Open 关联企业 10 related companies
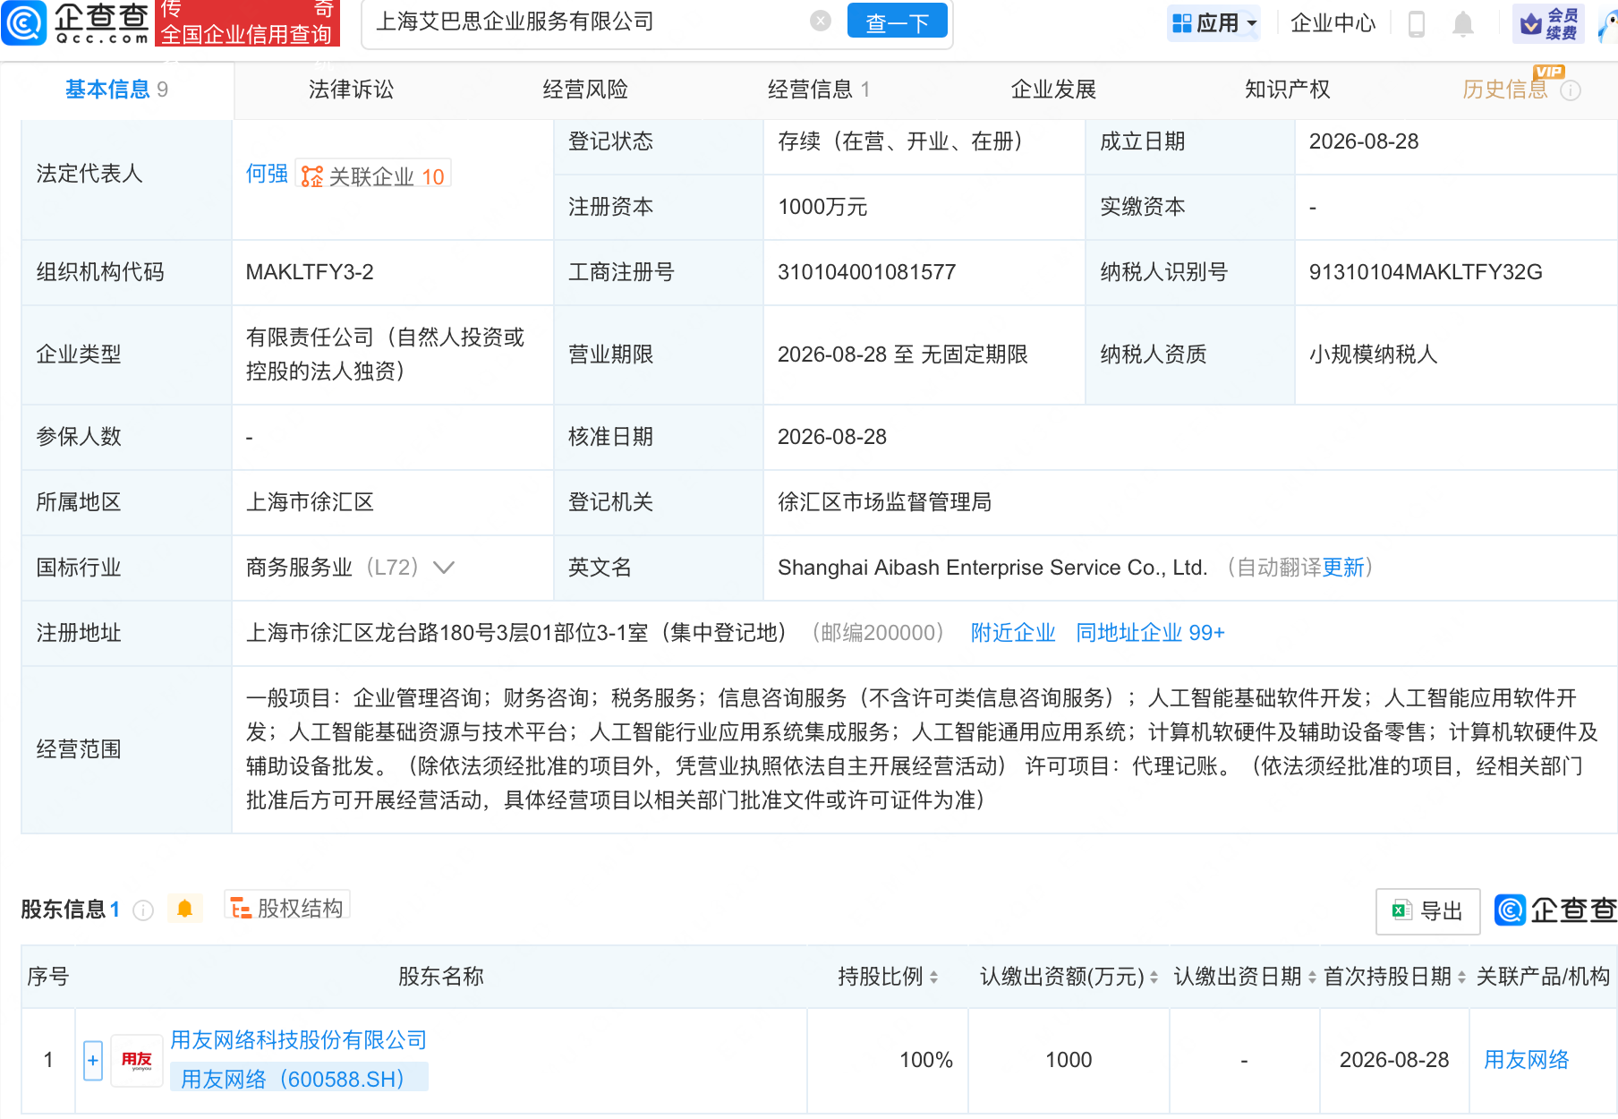The image size is (1618, 1119). 373,175
